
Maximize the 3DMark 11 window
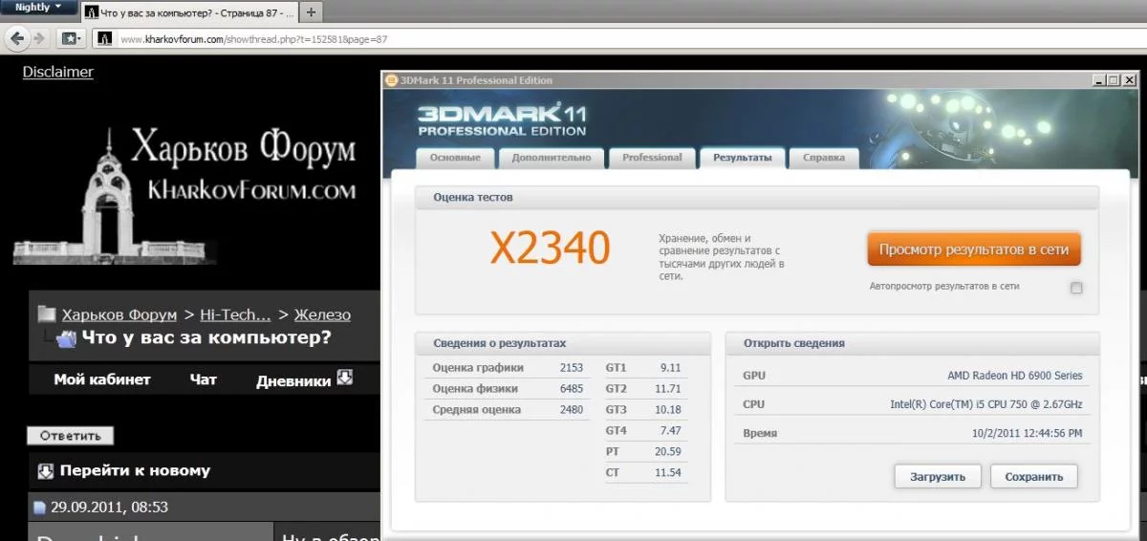click(x=1114, y=80)
